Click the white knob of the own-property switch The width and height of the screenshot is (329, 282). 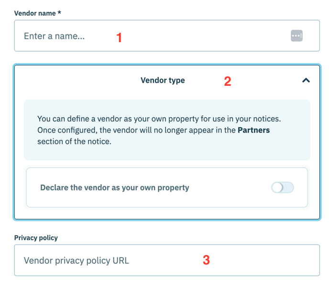point(277,187)
